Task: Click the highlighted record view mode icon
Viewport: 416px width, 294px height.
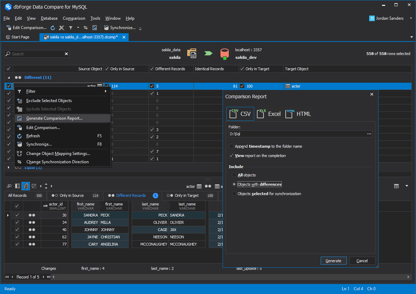Action: 26,186
